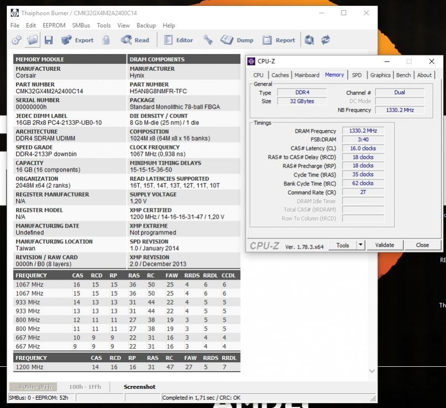Image resolution: width=446 pixels, height=408 pixels.
Task: Click the CAS# Latency 16.0 clocks field
Action: (x=363, y=148)
